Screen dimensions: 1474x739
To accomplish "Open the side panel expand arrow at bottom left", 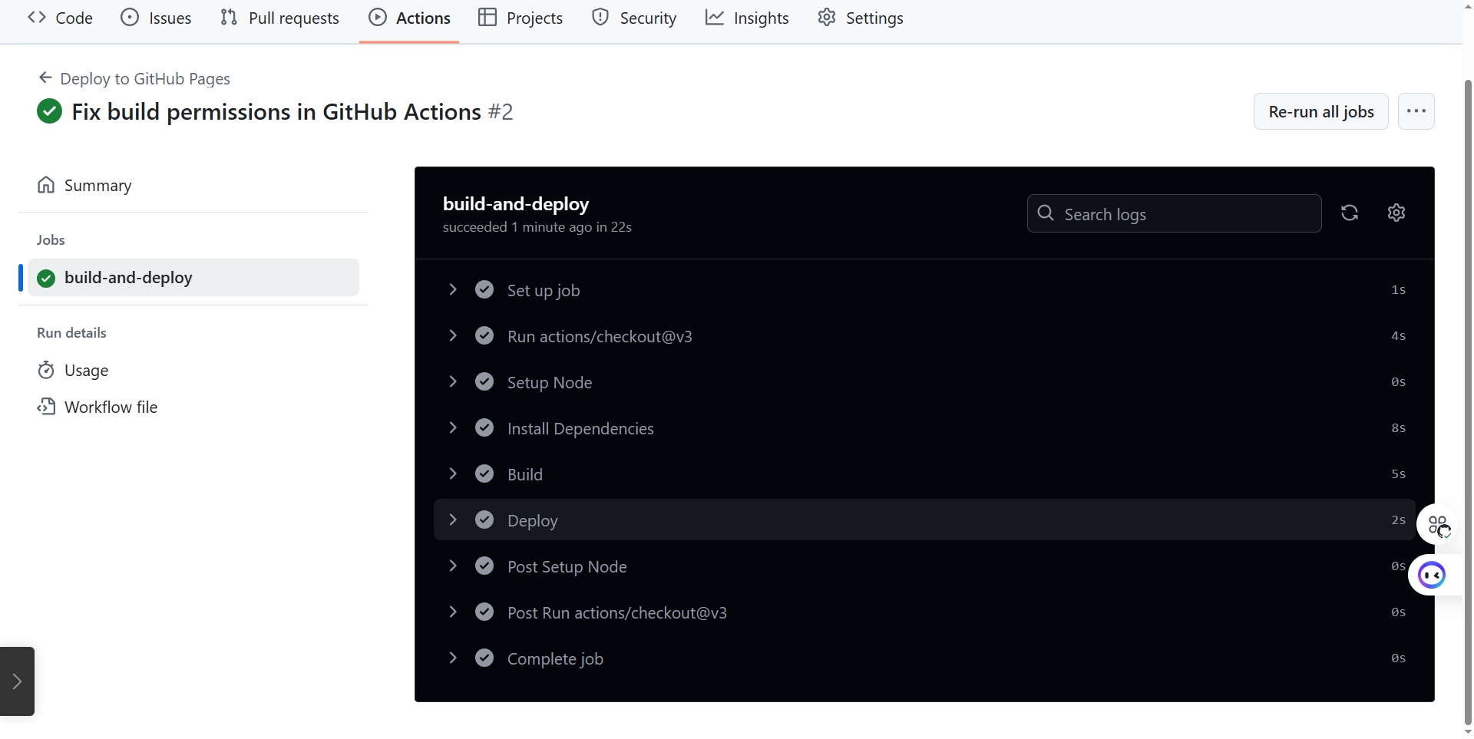I will coord(17,681).
